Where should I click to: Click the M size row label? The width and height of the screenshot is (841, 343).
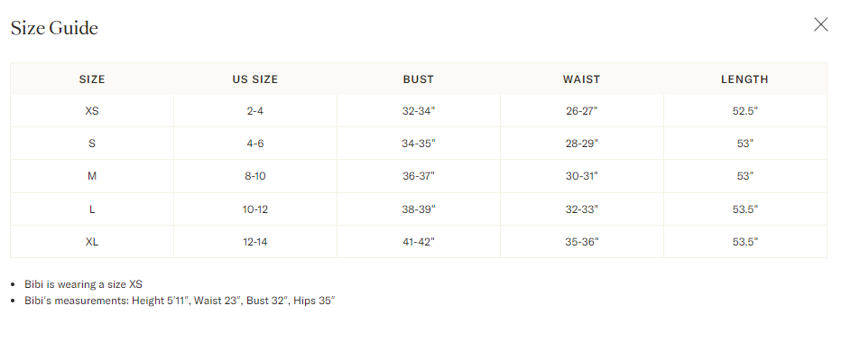click(92, 176)
